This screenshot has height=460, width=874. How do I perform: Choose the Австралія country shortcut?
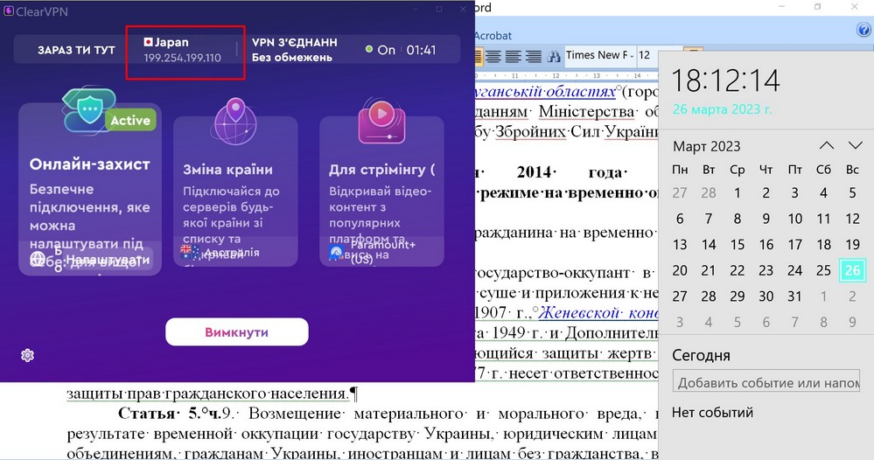pyautogui.click(x=220, y=252)
